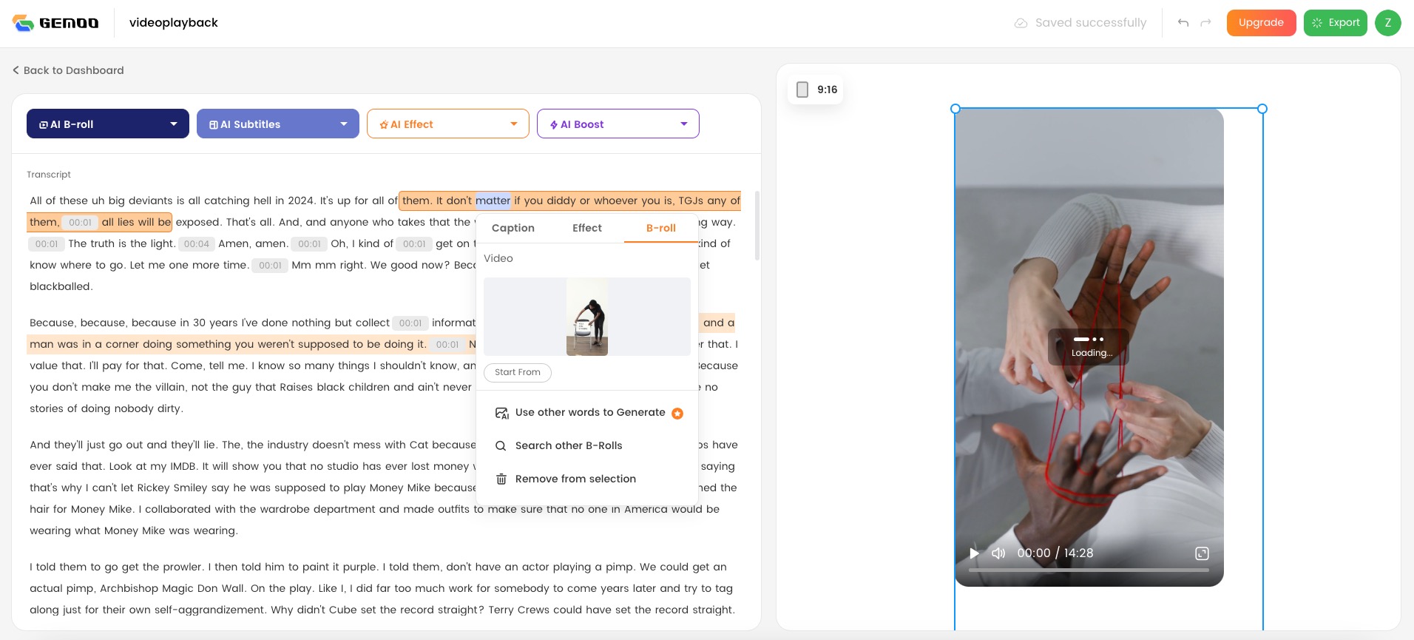
Task: Undo the last edit
Action: (x=1183, y=23)
